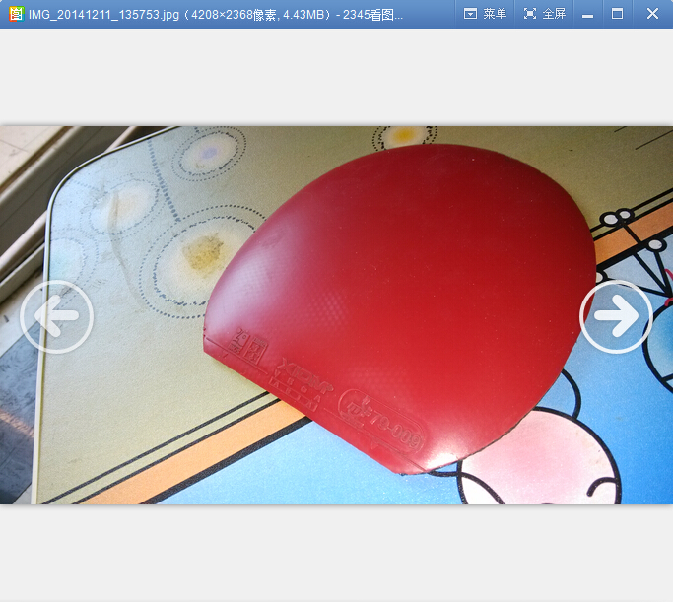The width and height of the screenshot is (673, 602).
Task: Click the fullscreen brackets icon
Action: (x=530, y=14)
